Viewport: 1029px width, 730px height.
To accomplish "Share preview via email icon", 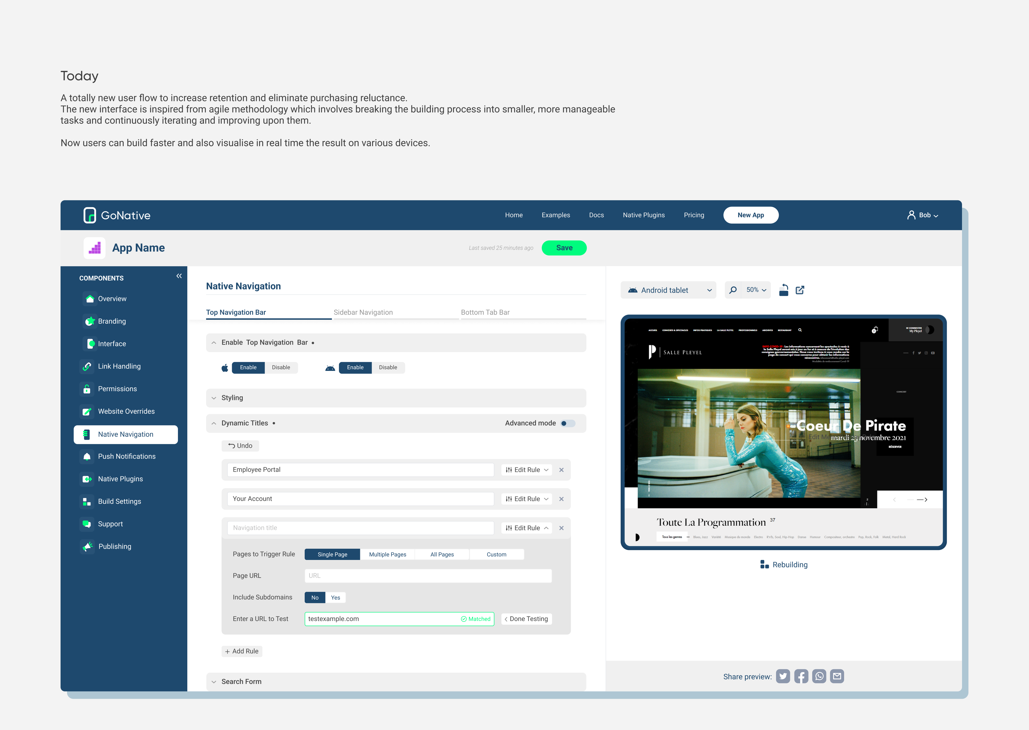I will coord(837,676).
